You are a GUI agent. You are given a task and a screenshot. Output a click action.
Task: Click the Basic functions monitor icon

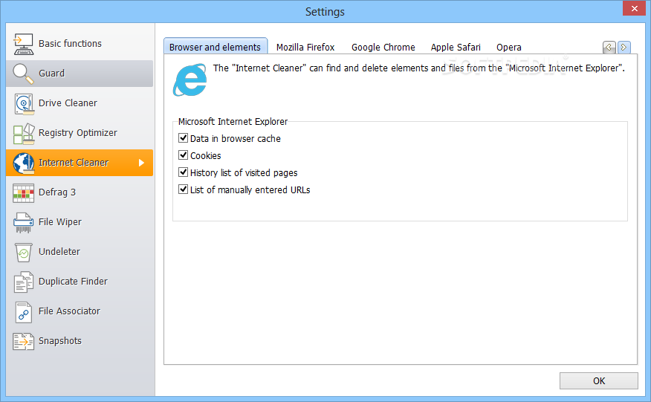[x=23, y=44]
